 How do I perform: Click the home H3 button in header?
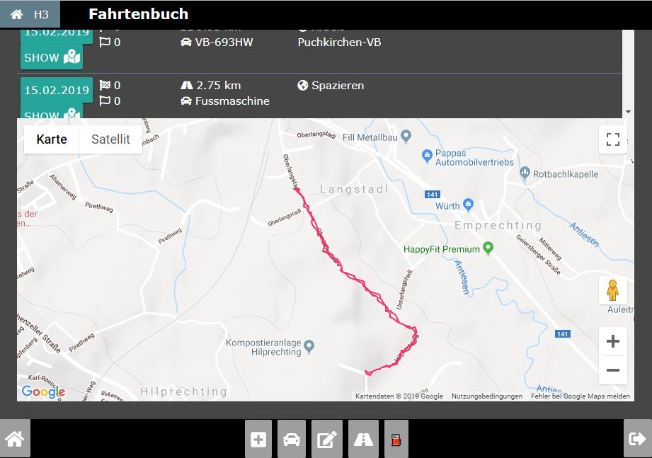pos(30,14)
